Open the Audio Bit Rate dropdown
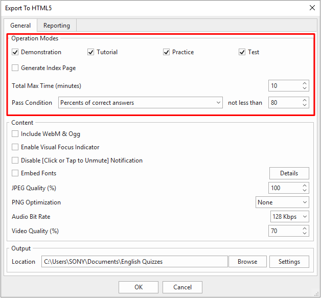321x298 pixels. 290,217
